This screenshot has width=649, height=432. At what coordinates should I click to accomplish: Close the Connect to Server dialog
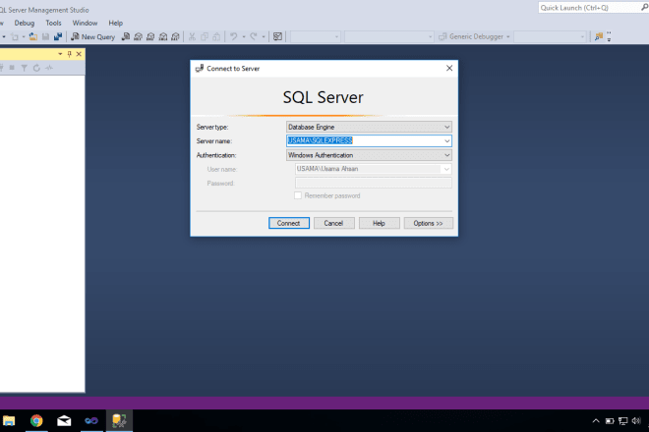449,68
